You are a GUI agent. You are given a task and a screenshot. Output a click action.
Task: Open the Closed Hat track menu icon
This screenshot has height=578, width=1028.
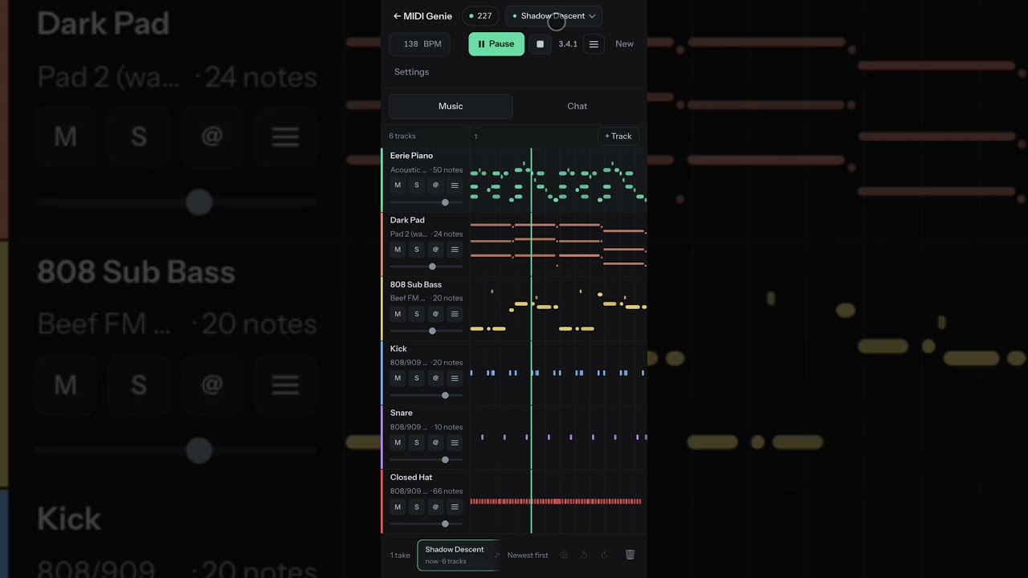tap(455, 507)
